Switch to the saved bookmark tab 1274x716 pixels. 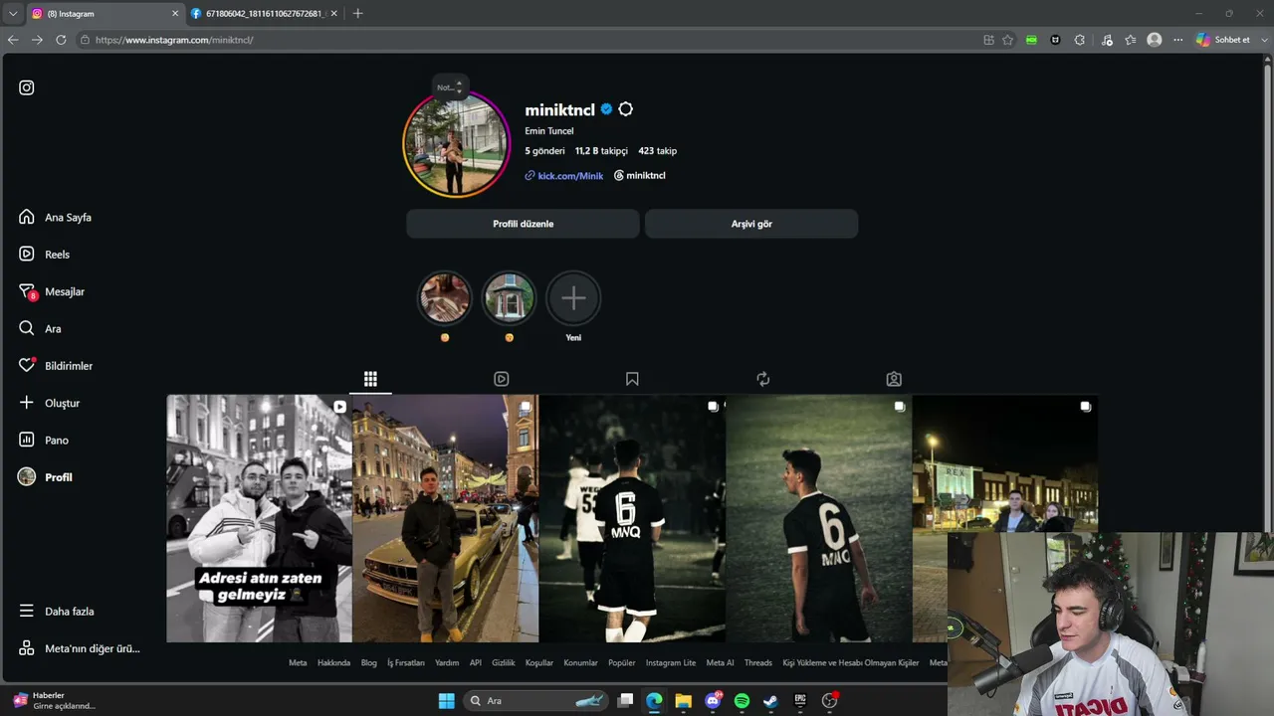pos(632,379)
